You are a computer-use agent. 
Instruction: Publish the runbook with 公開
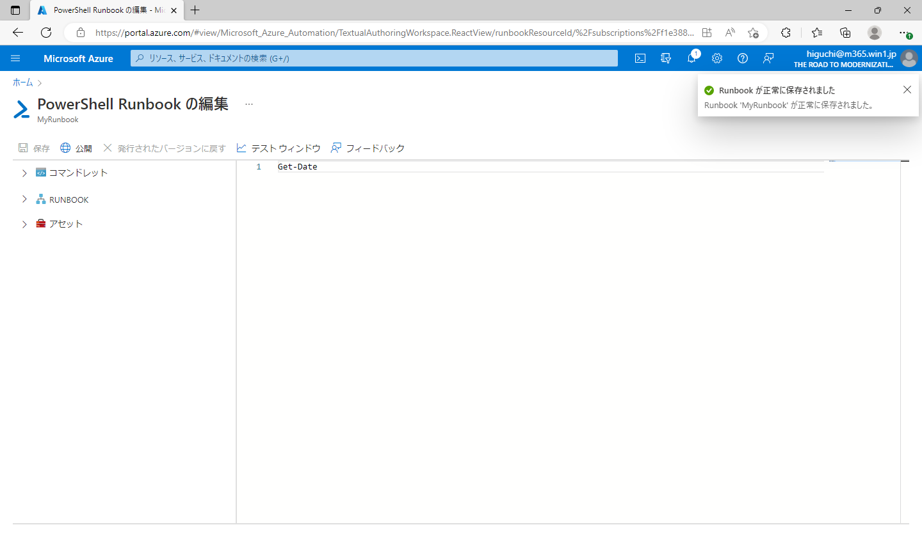point(76,148)
